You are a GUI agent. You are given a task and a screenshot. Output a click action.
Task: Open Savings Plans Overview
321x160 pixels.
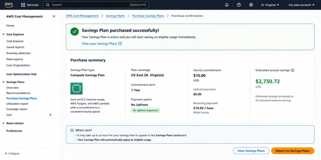point(12,87)
